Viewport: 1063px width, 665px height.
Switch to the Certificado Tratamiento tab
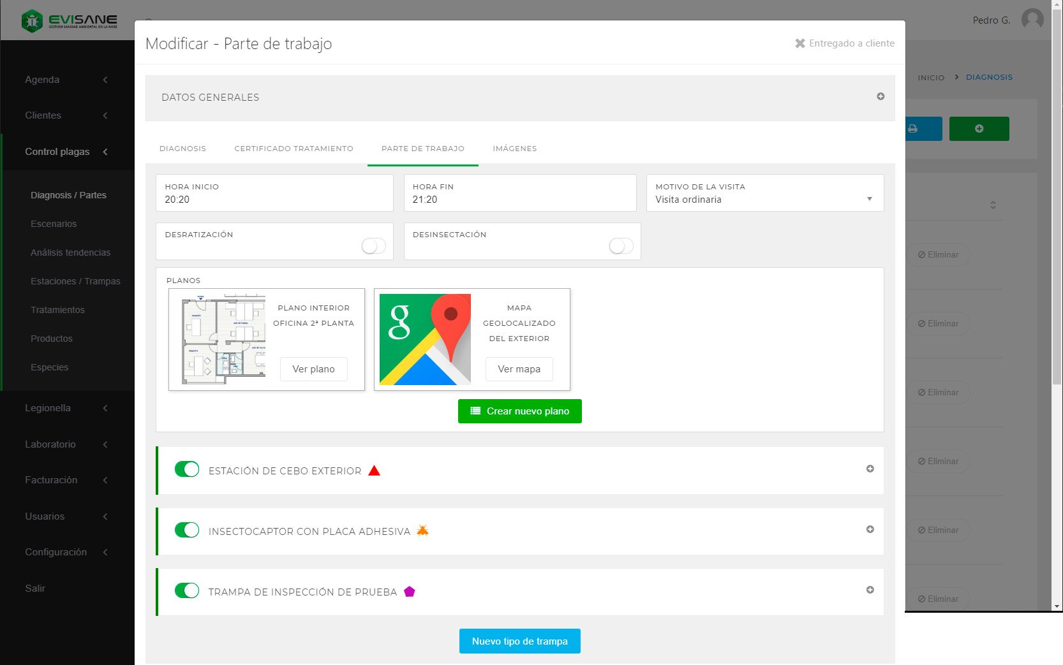pos(294,149)
